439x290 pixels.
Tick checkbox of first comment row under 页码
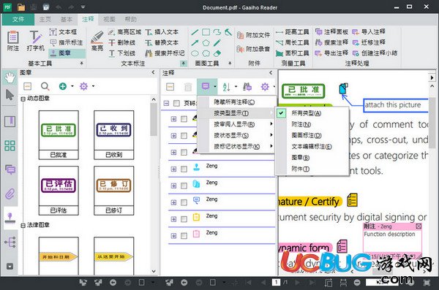coord(184,119)
